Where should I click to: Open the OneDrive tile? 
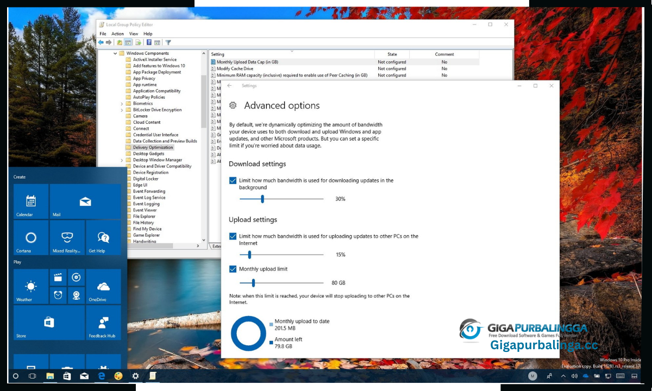click(104, 286)
